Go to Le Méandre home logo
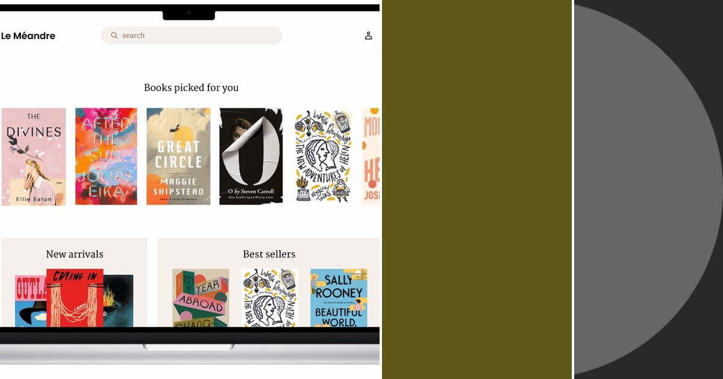This screenshot has height=379, width=723. pyautogui.click(x=28, y=35)
